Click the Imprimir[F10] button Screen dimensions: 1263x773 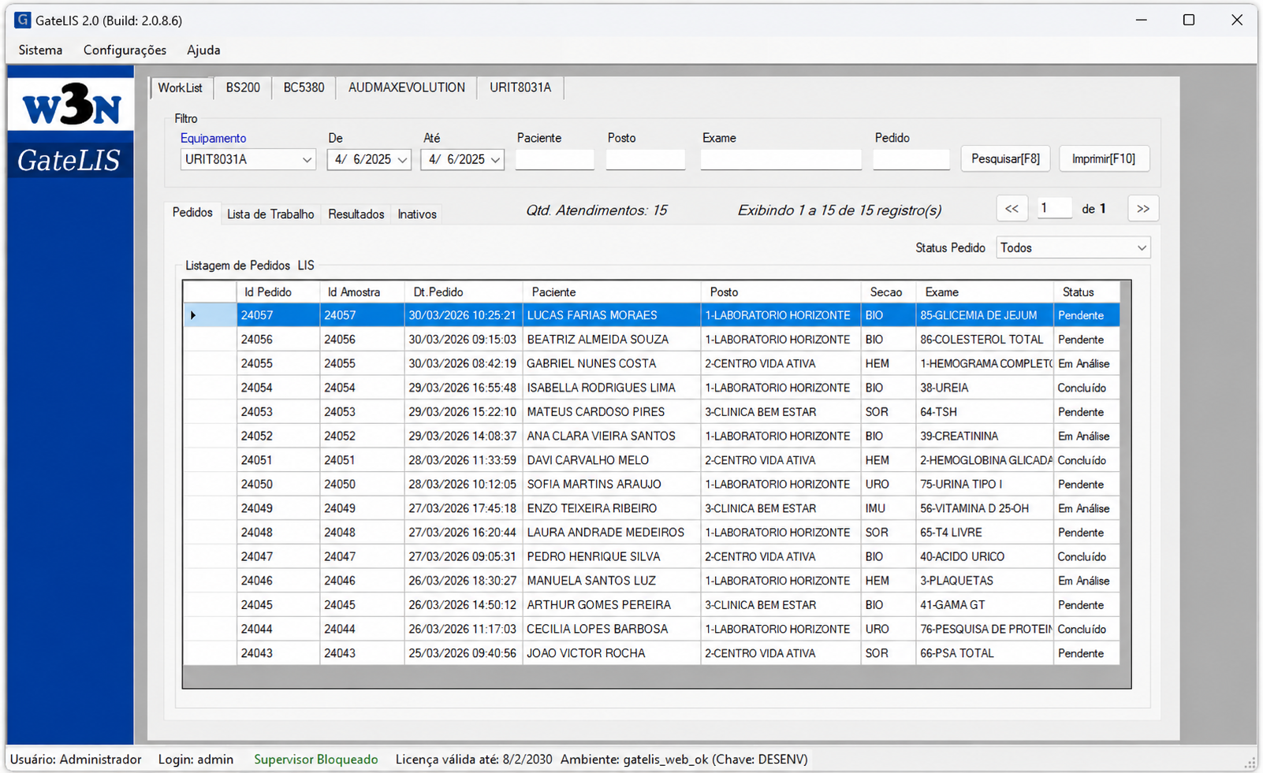click(1104, 158)
